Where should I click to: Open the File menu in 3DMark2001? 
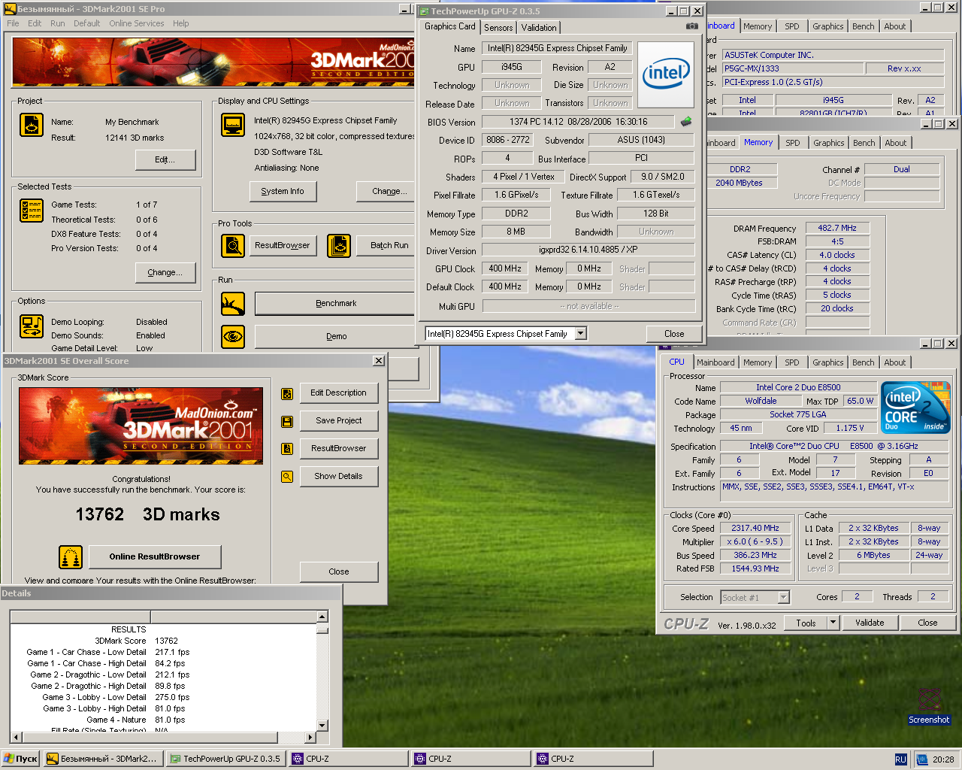(13, 23)
